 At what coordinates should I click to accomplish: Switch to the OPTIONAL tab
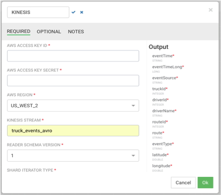pos(49,32)
